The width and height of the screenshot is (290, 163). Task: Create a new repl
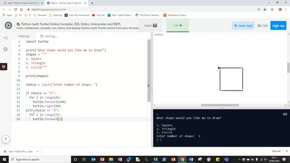243,26
